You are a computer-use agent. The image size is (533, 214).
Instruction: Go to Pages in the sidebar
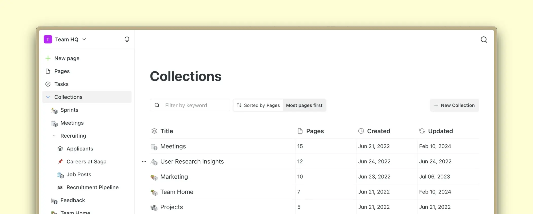pos(62,71)
